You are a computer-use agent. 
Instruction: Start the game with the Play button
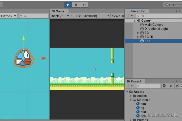[x=68, y=5]
